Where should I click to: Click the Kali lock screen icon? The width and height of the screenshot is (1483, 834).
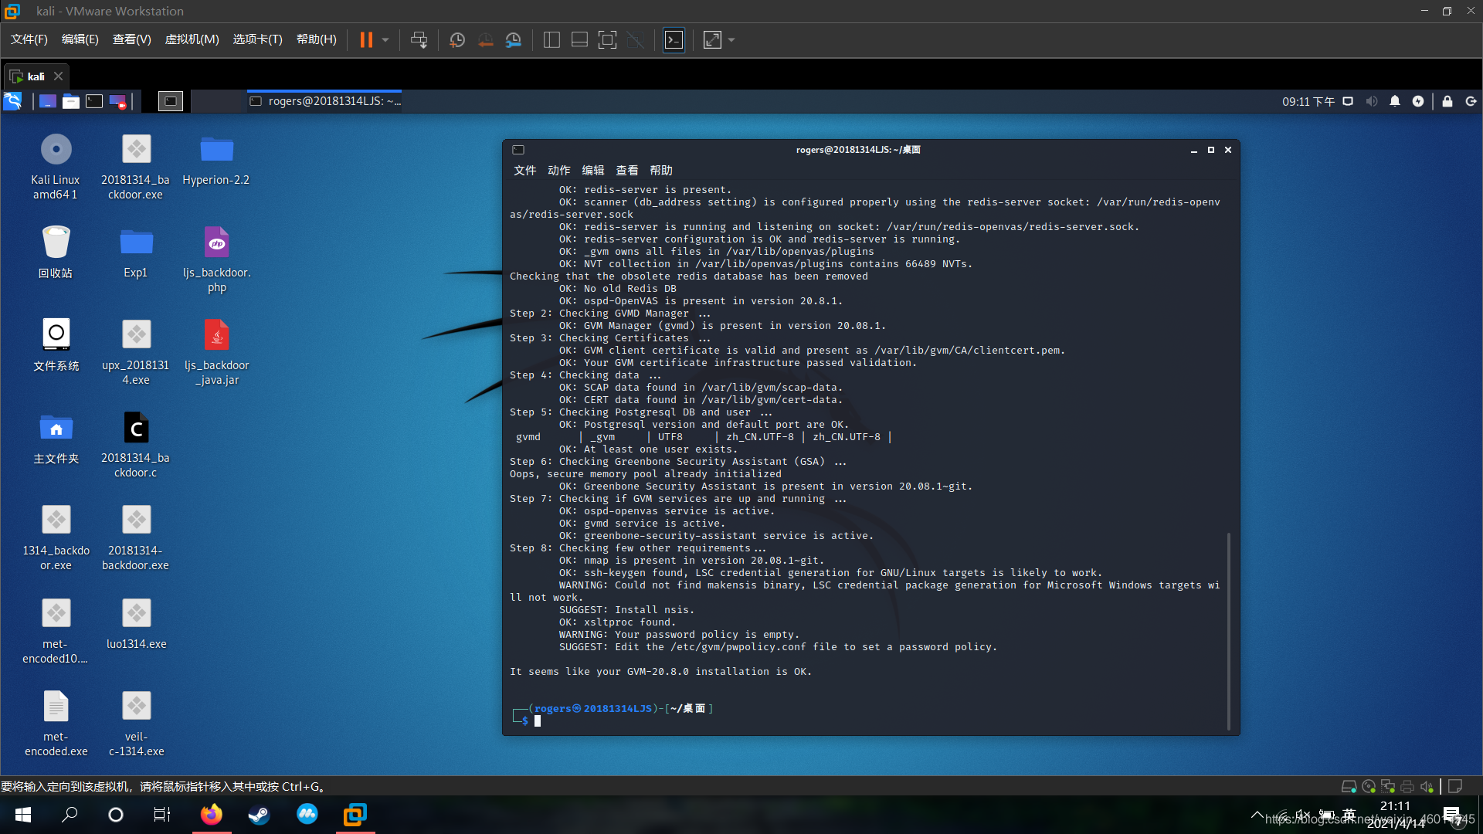click(1447, 101)
